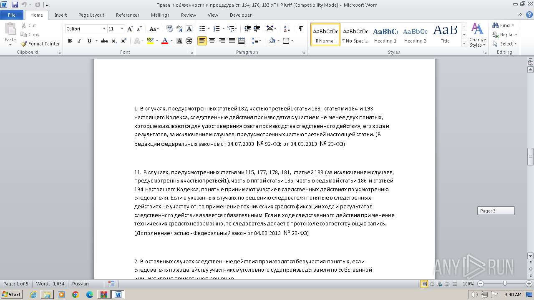Justify the paragraph text
This screenshot has height=300, width=534.
231,41
